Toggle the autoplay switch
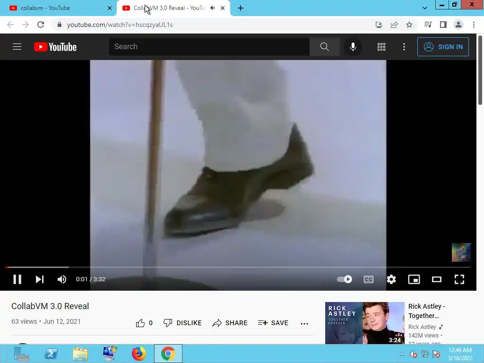This screenshot has width=484, height=363. [345, 279]
